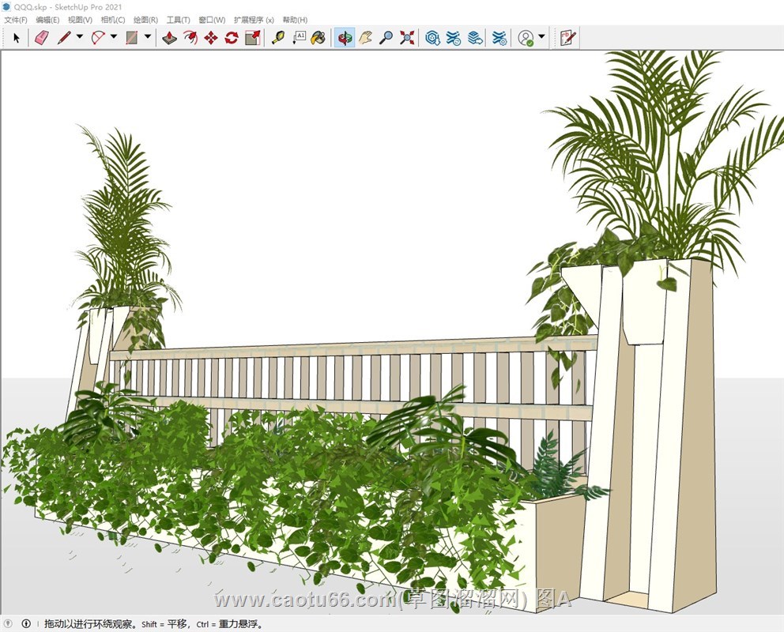The image size is (784, 632).
Task: Click the Zoom Extents tool
Action: pos(407,37)
